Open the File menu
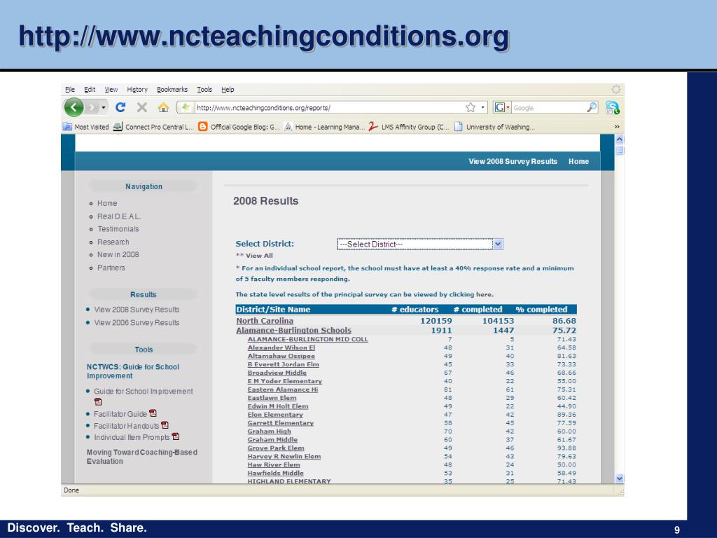This screenshot has height=538, width=717. [70, 89]
